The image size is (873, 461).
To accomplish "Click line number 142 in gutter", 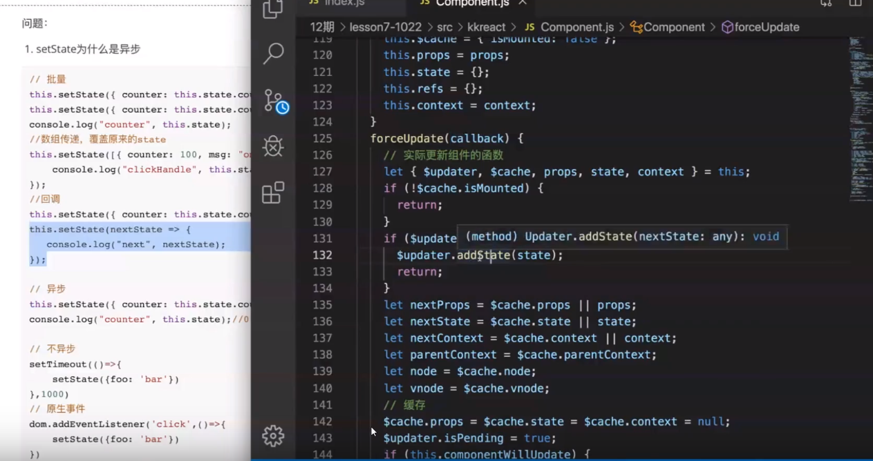I will pyautogui.click(x=322, y=422).
